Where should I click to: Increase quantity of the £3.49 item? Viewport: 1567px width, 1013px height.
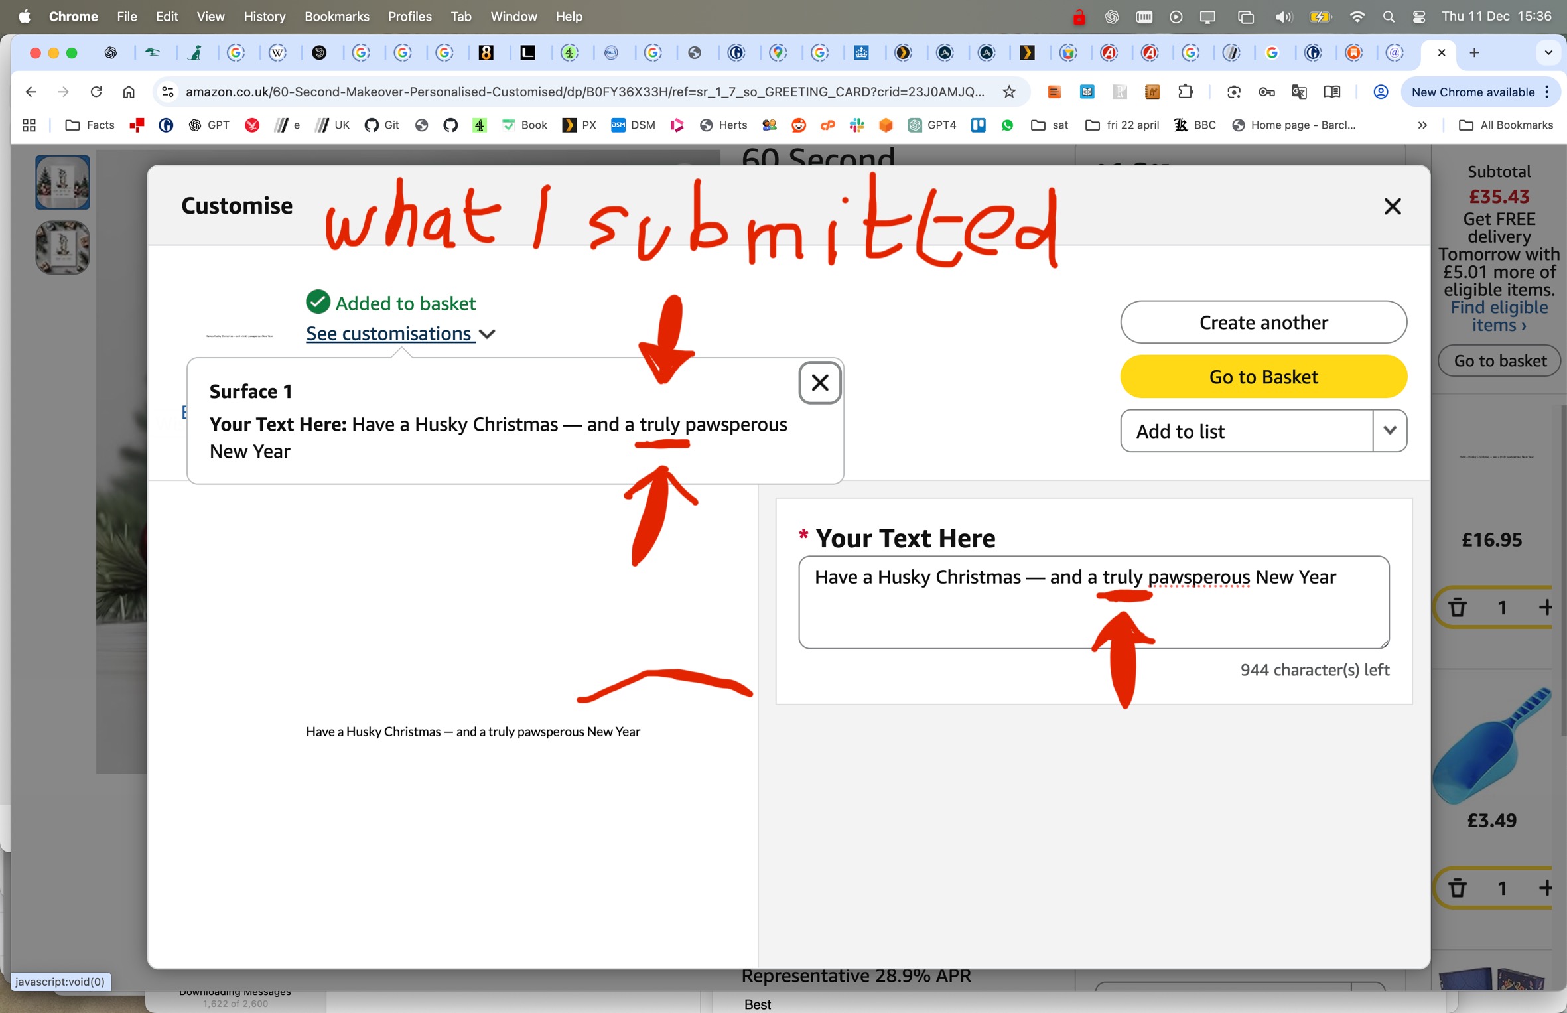1545,888
